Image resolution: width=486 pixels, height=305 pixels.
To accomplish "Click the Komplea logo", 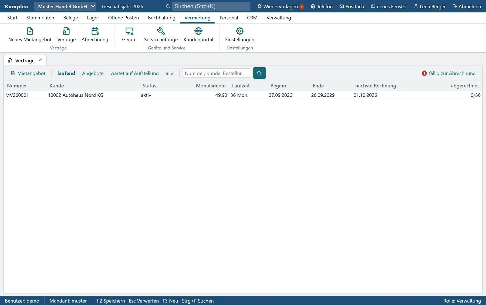I will 16,6.
